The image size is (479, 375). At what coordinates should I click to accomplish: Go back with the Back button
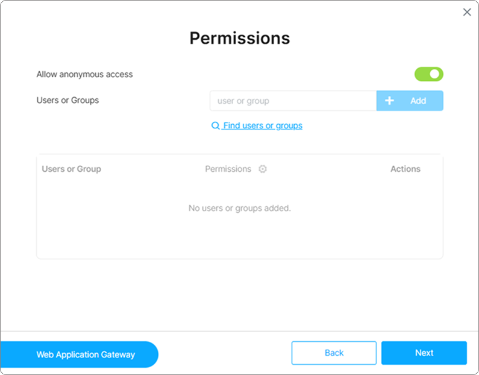[334, 353]
